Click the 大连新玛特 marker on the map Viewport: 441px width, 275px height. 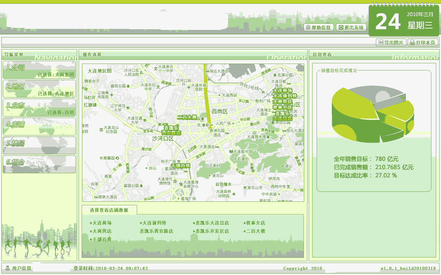pyautogui.click(x=285, y=96)
